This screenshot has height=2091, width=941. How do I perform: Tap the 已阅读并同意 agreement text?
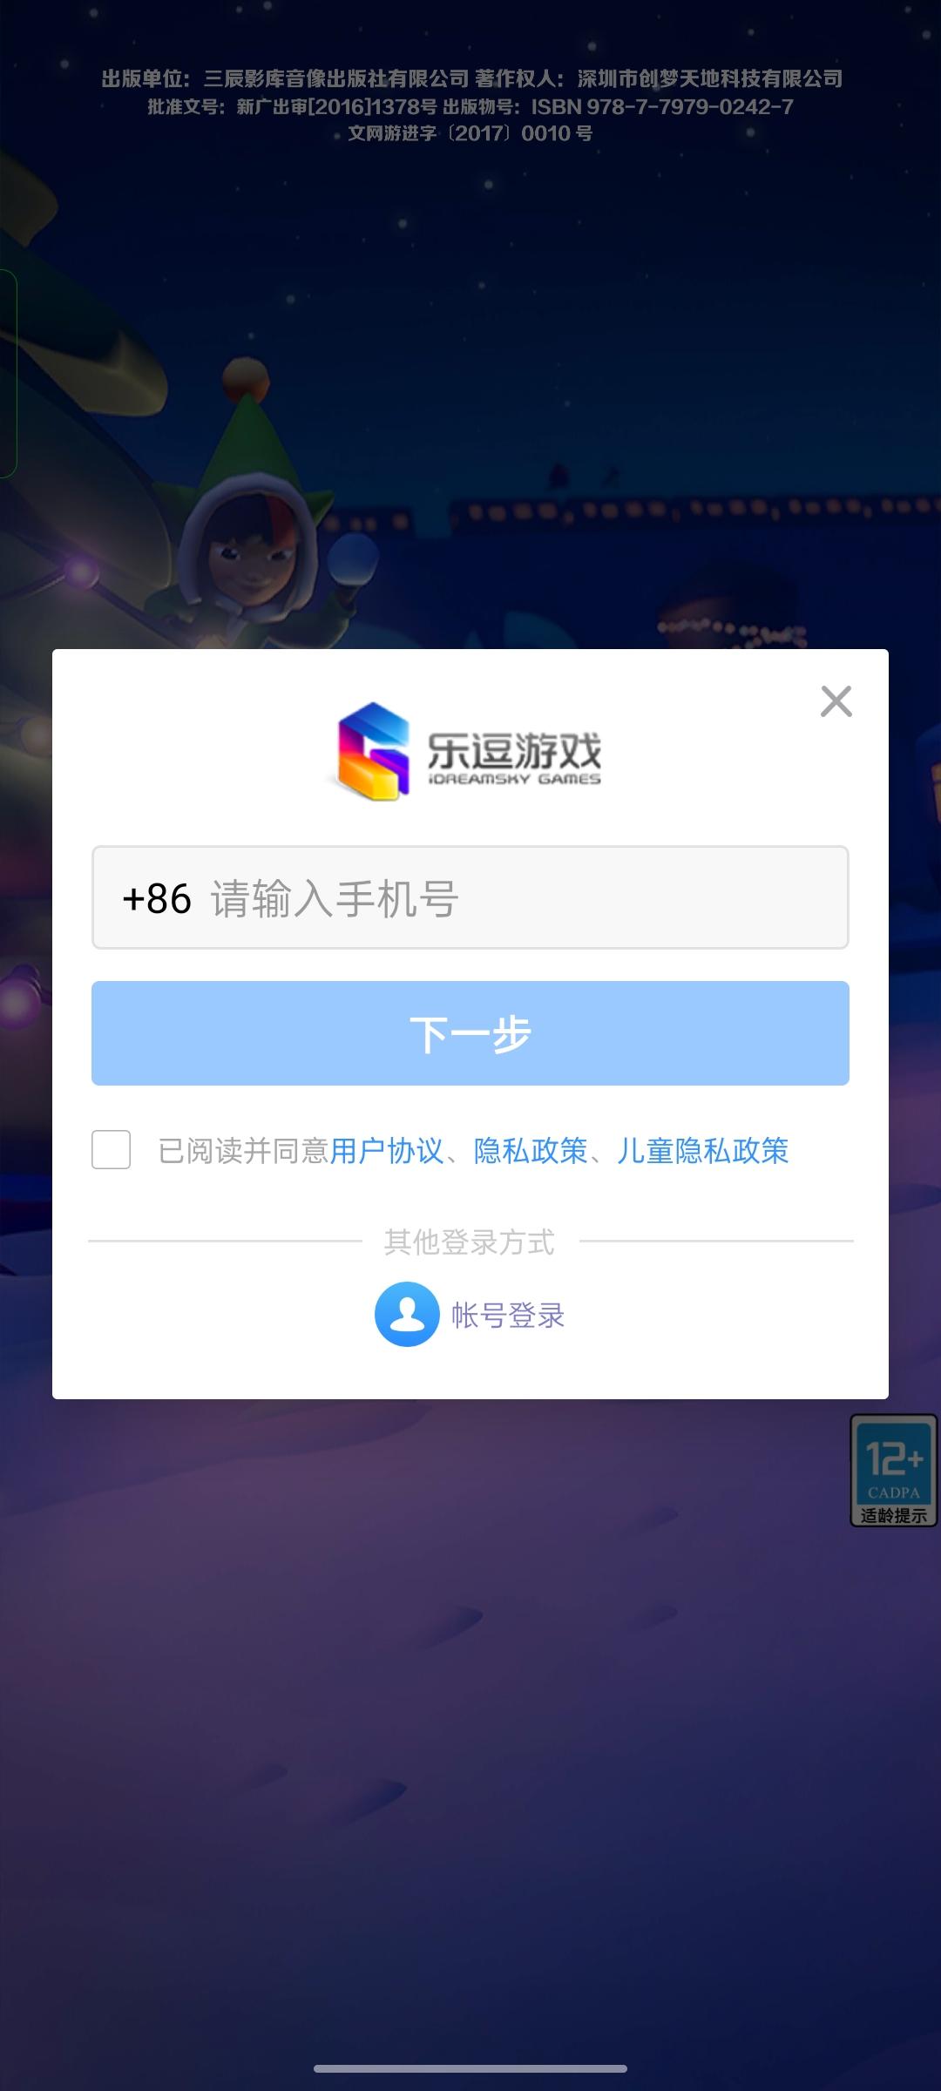pyautogui.click(x=243, y=1151)
